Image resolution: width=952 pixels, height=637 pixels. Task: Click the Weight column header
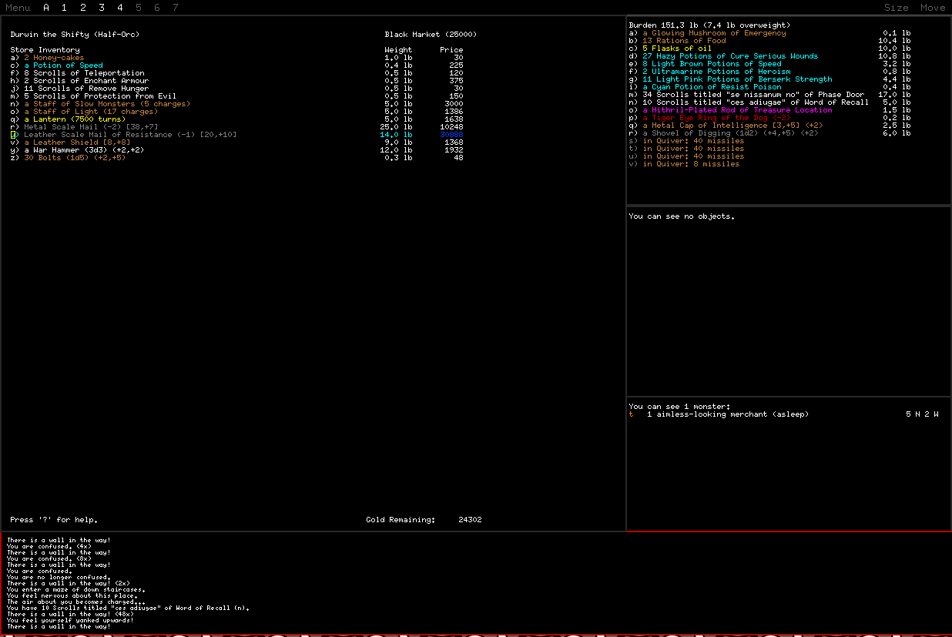pos(398,50)
